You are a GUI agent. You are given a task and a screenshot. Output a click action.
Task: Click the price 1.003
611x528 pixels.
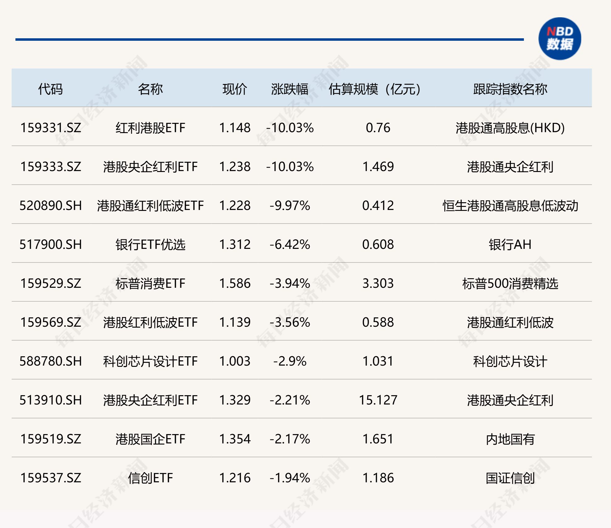coord(235,361)
